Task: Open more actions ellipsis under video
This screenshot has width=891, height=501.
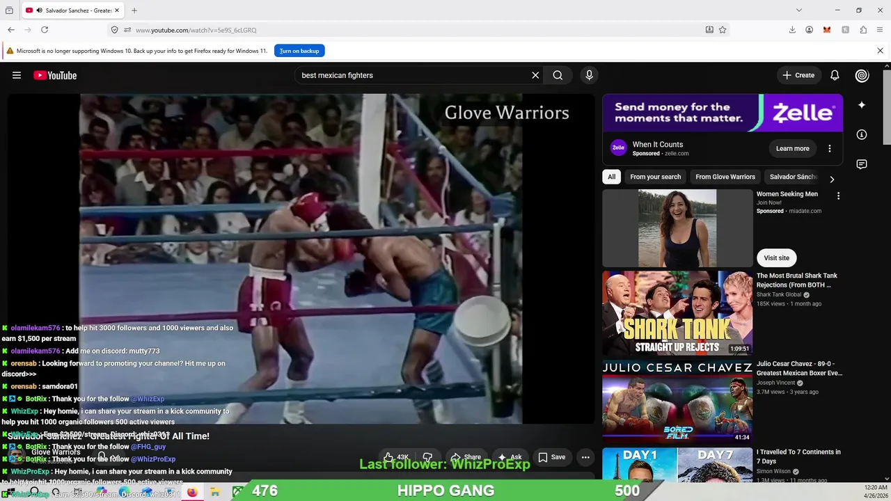Action: point(585,457)
